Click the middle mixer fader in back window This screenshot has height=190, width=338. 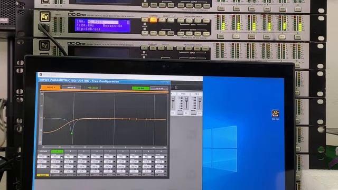186,99
